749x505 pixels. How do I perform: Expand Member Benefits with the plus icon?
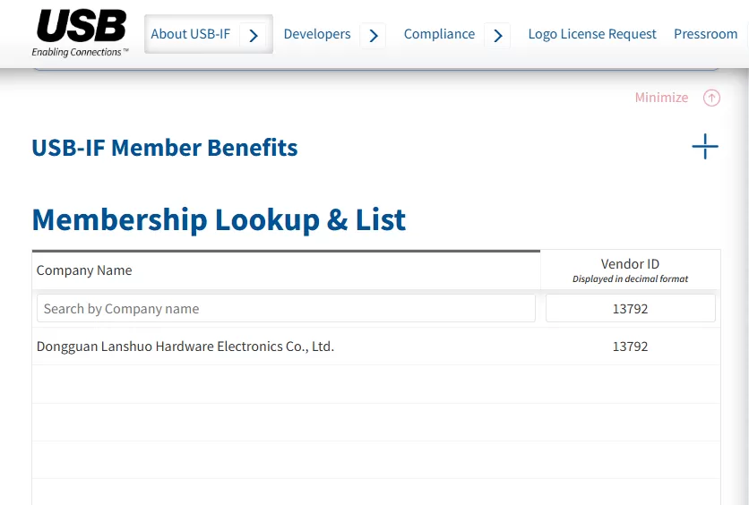point(705,147)
